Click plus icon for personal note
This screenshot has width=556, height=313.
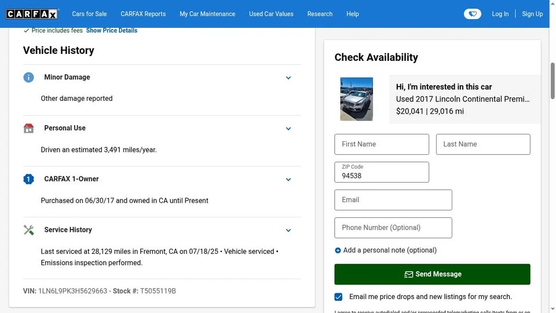tap(338, 250)
